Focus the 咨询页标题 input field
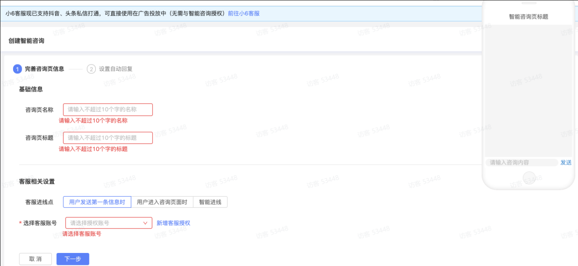The width and height of the screenshot is (578, 266). coord(108,138)
